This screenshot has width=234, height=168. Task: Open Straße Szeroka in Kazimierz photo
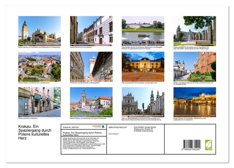pos(40,102)
